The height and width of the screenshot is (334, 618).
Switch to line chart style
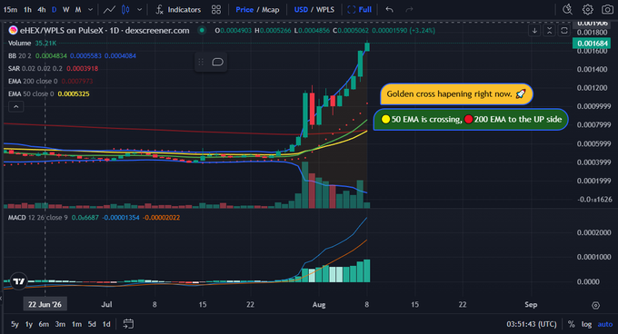point(109,9)
